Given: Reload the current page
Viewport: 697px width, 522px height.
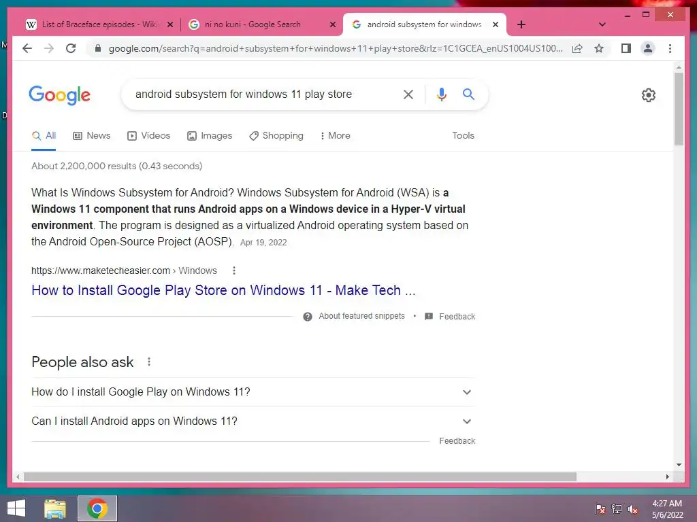Looking at the screenshot, I should [x=71, y=48].
